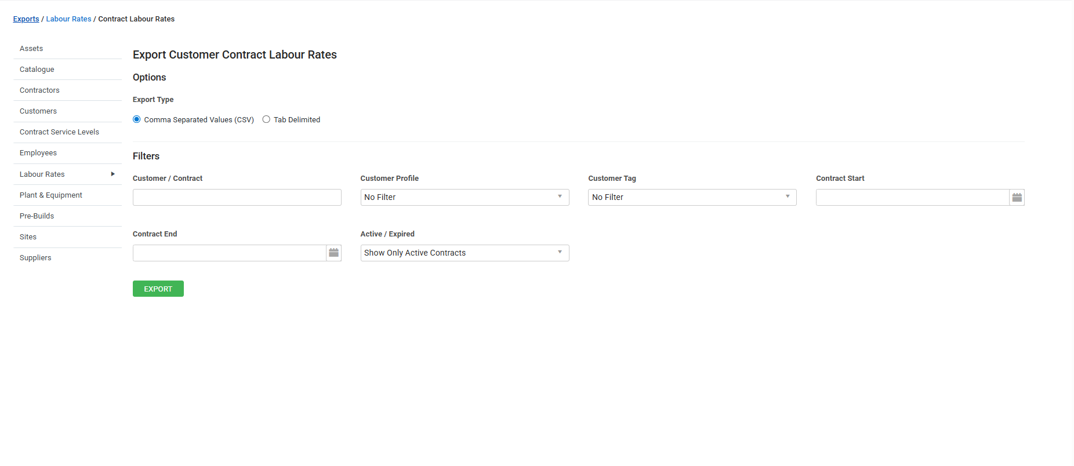Open the Contract End calendar picker

(333, 253)
